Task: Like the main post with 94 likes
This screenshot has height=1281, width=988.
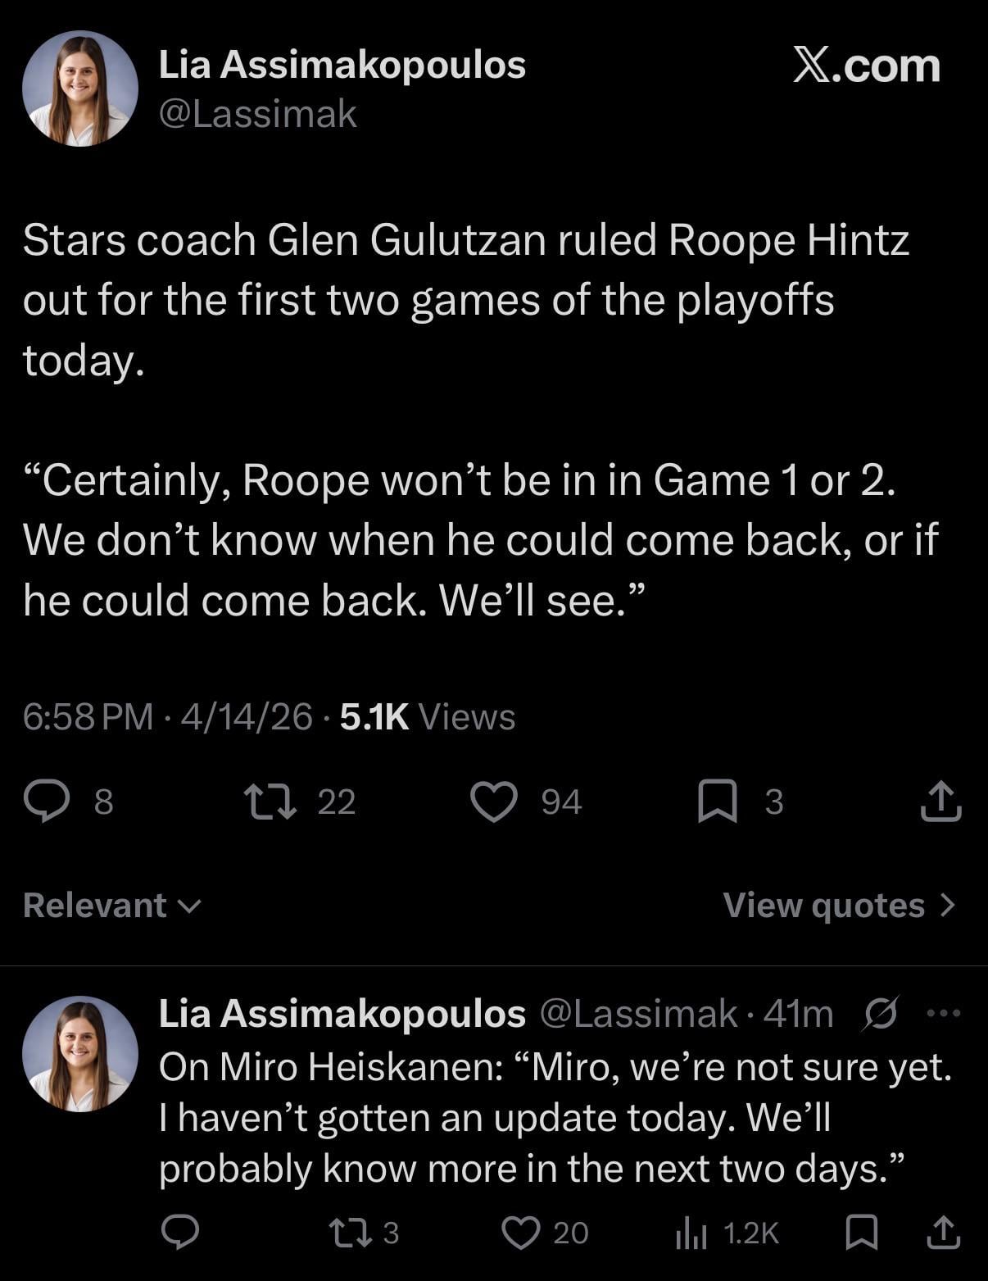Action: [x=494, y=801]
